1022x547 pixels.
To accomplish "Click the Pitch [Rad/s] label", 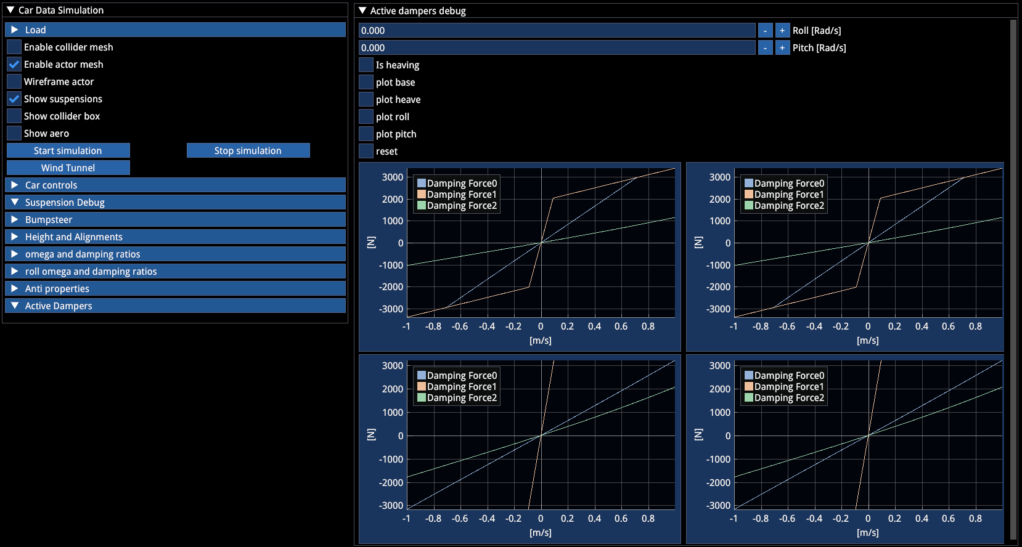I will coord(819,47).
